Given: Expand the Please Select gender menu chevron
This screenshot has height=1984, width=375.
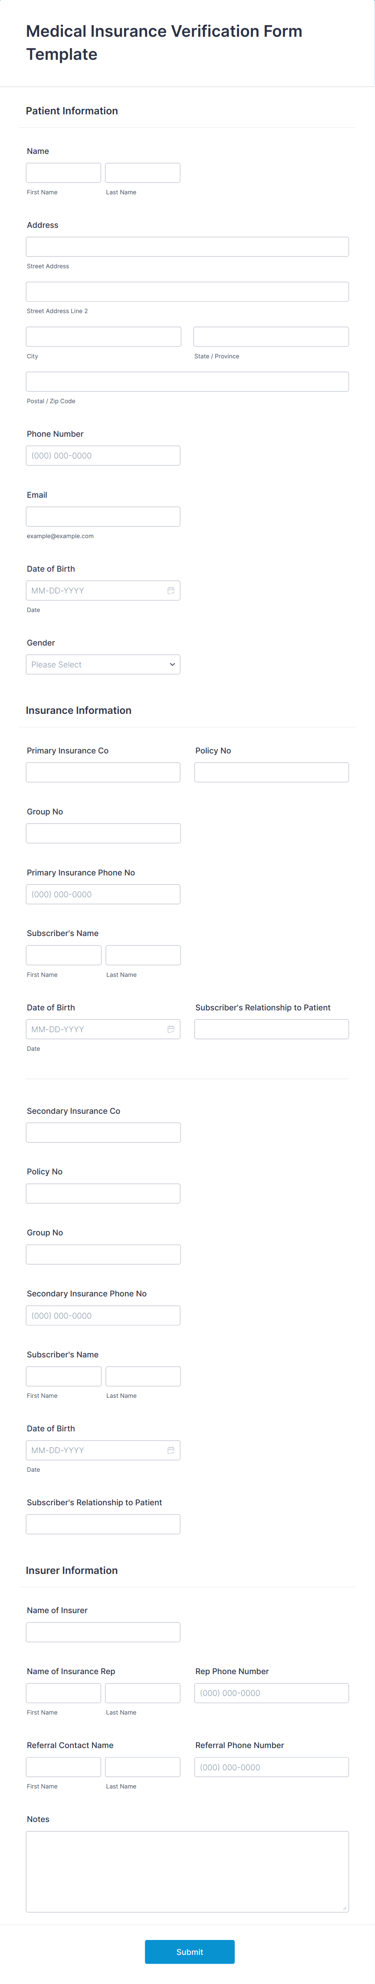Looking at the screenshot, I should pos(171,664).
